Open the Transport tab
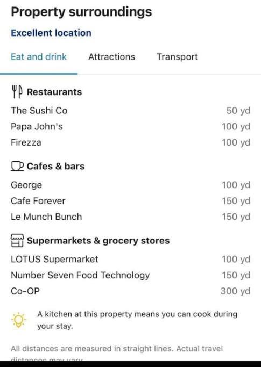The height and width of the screenshot is (367, 261). pos(177,57)
